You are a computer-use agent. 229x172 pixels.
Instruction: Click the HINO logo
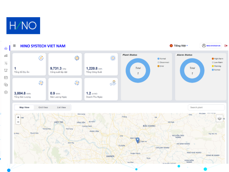tap(23, 26)
